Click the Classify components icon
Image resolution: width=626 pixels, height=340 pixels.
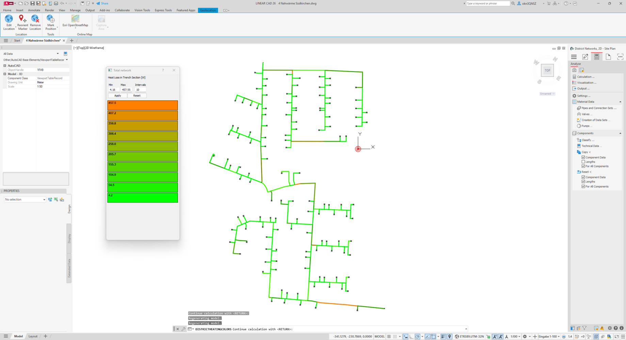tap(579, 140)
